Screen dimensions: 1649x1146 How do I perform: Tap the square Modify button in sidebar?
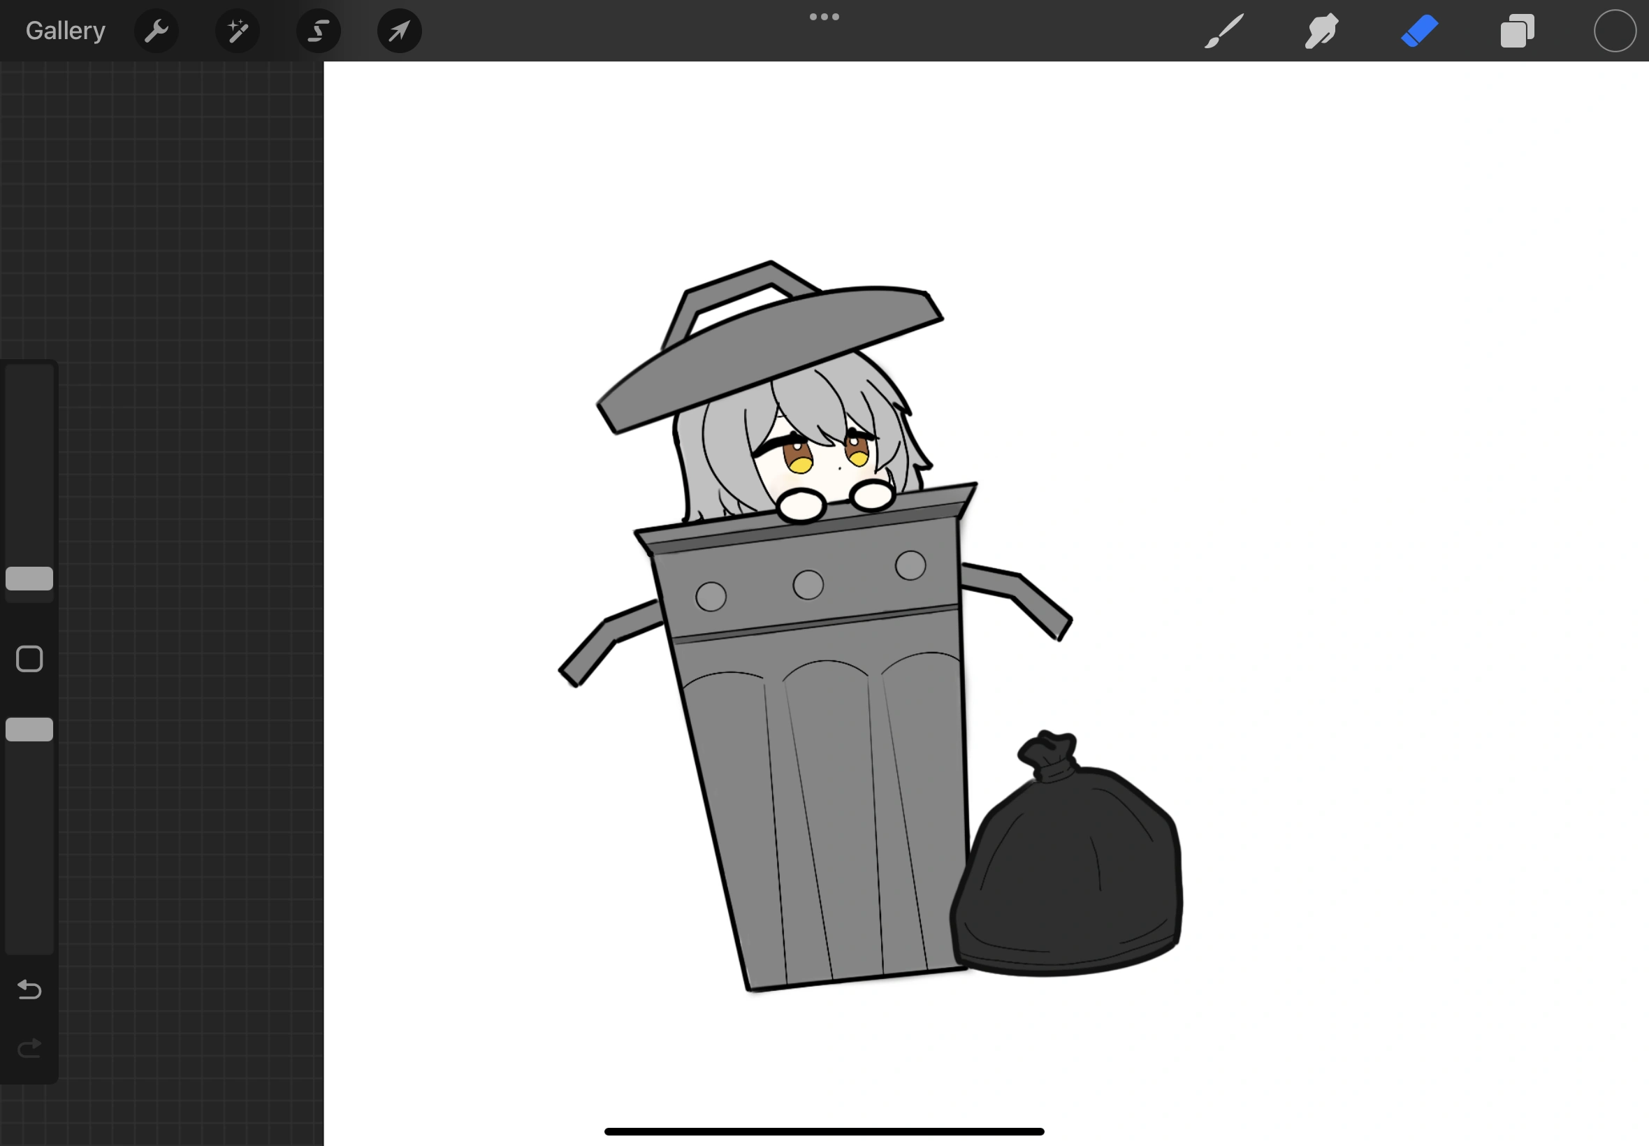pyautogui.click(x=29, y=658)
